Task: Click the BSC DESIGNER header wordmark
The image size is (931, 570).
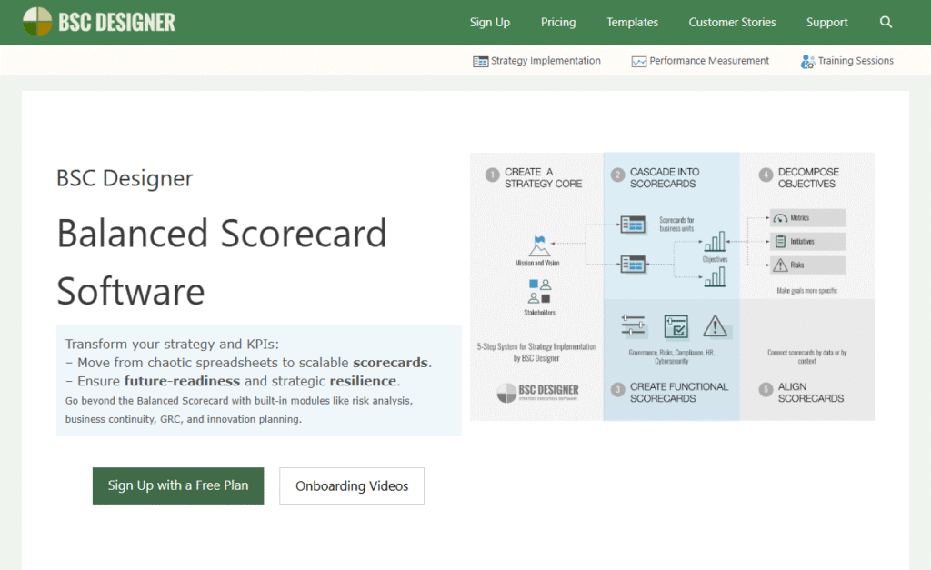Action: coord(117,22)
